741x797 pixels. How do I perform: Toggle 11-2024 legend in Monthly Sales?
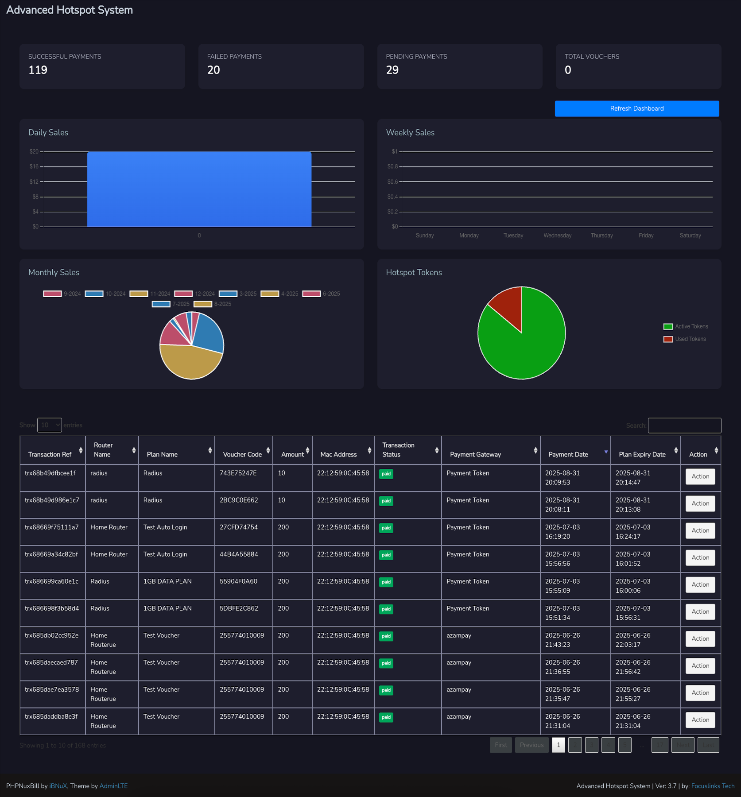(x=150, y=294)
